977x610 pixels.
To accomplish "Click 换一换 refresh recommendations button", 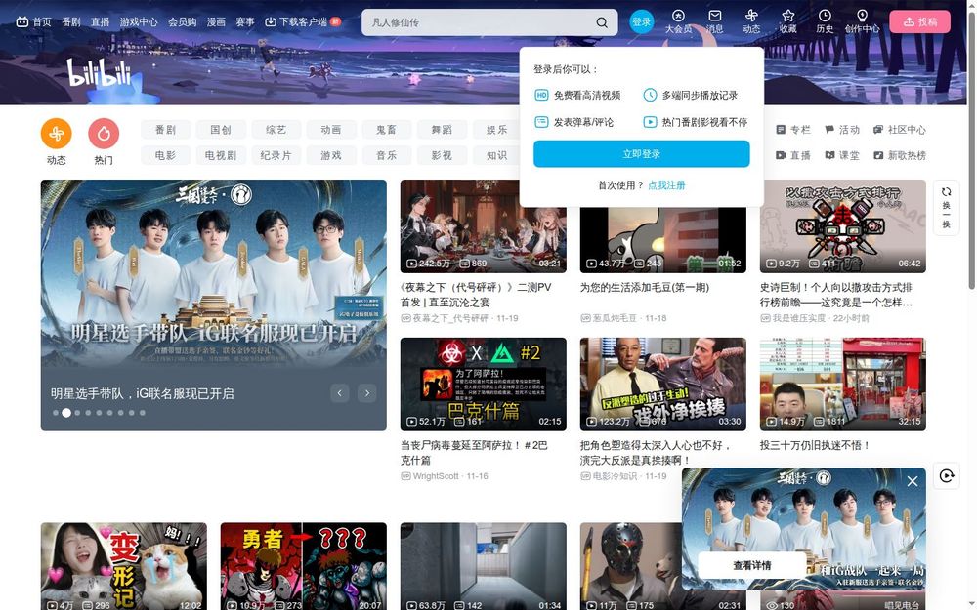I will [946, 207].
